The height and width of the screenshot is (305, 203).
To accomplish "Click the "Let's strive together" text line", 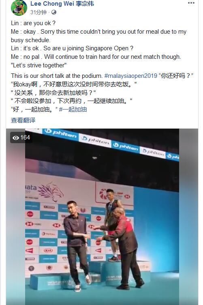I will (39, 65).
